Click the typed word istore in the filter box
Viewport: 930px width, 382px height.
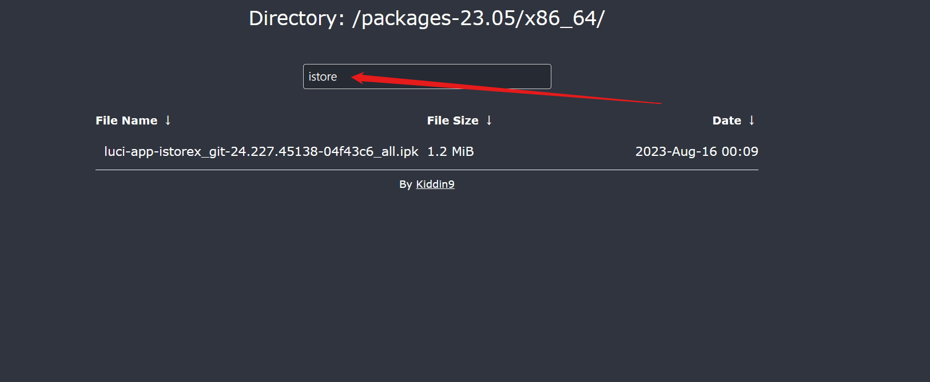pyautogui.click(x=323, y=77)
